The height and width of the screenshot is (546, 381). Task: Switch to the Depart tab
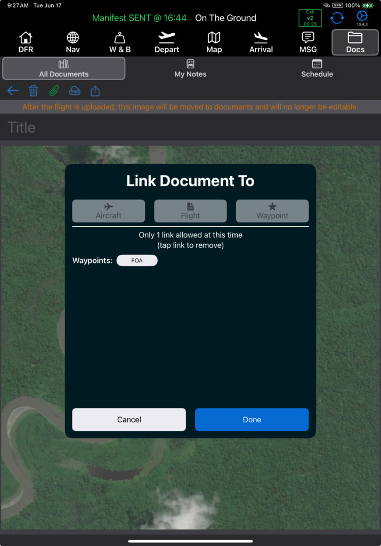click(167, 43)
